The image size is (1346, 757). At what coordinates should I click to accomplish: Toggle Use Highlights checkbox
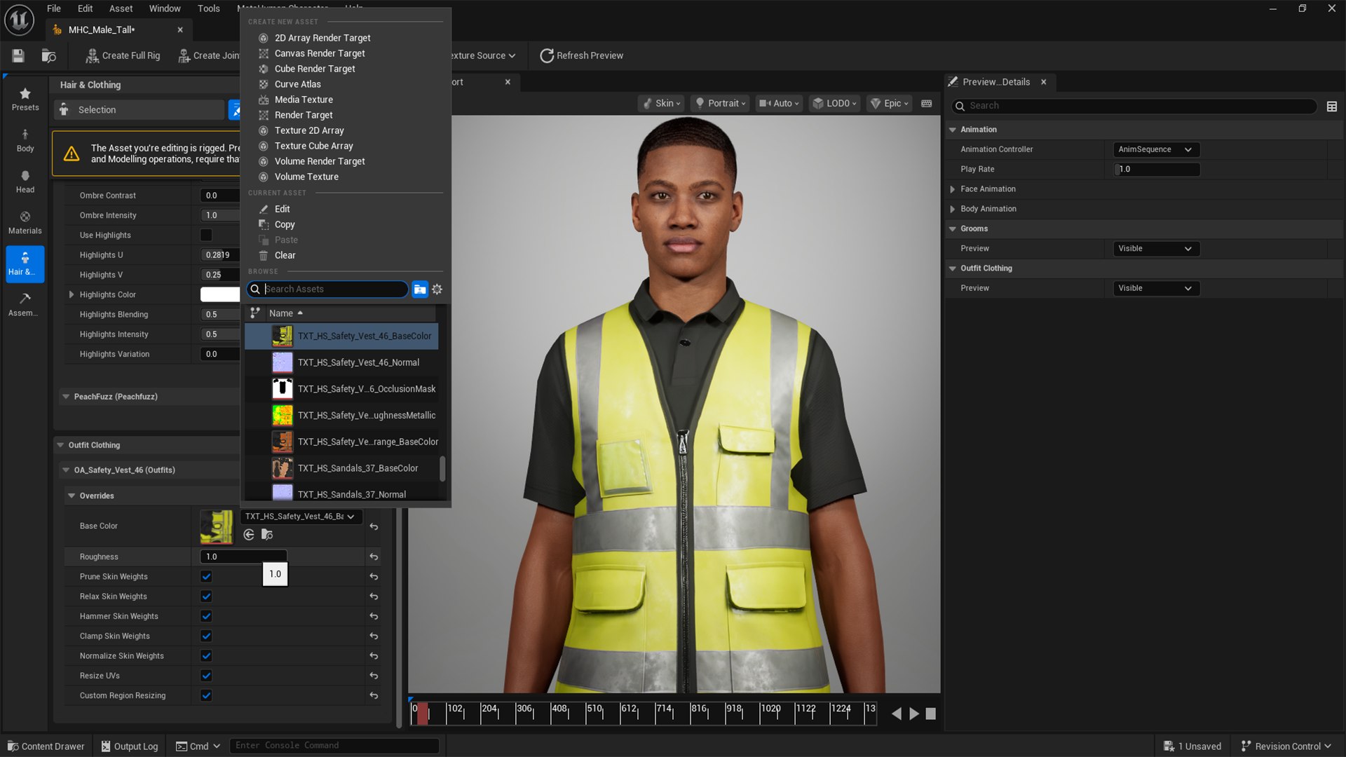(206, 235)
